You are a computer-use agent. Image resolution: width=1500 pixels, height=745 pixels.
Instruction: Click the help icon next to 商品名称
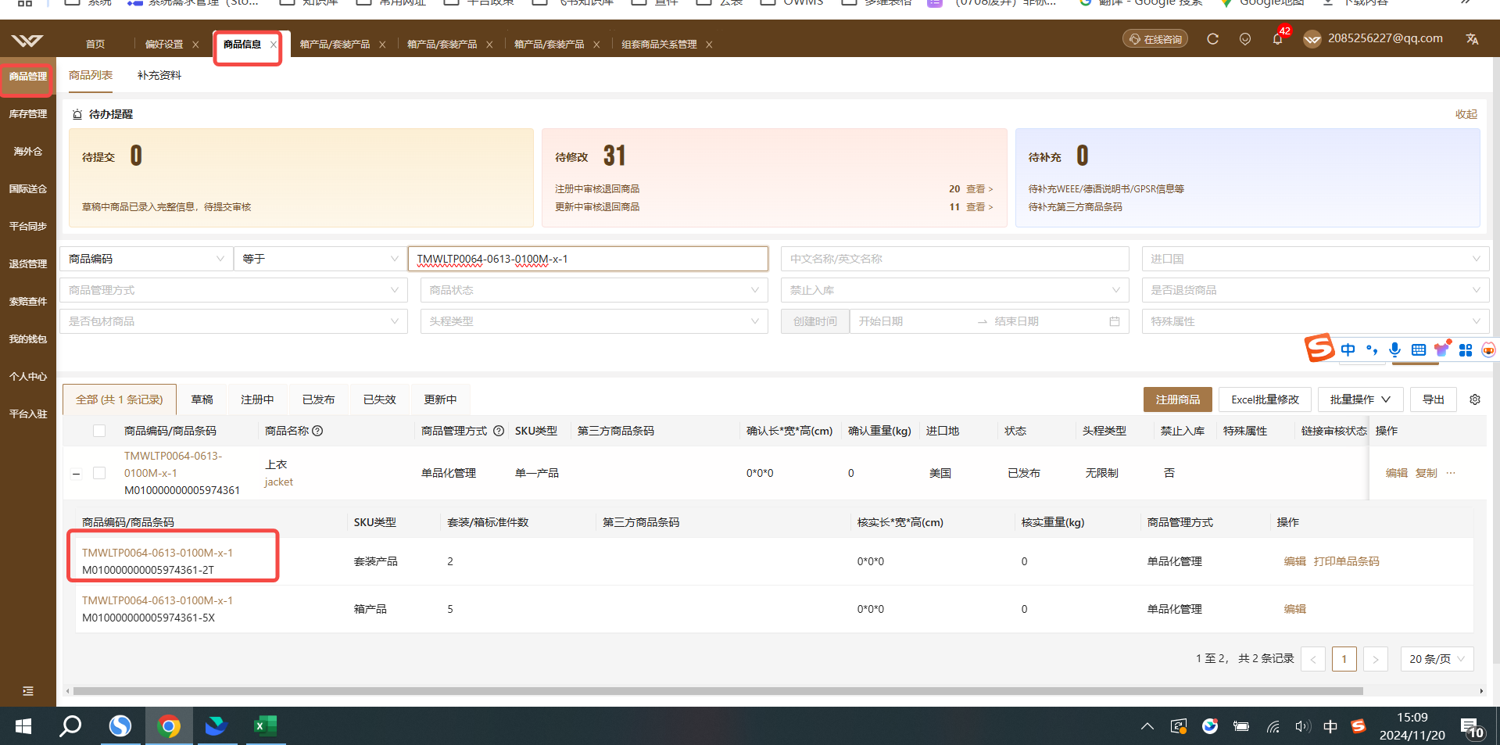[x=317, y=431]
